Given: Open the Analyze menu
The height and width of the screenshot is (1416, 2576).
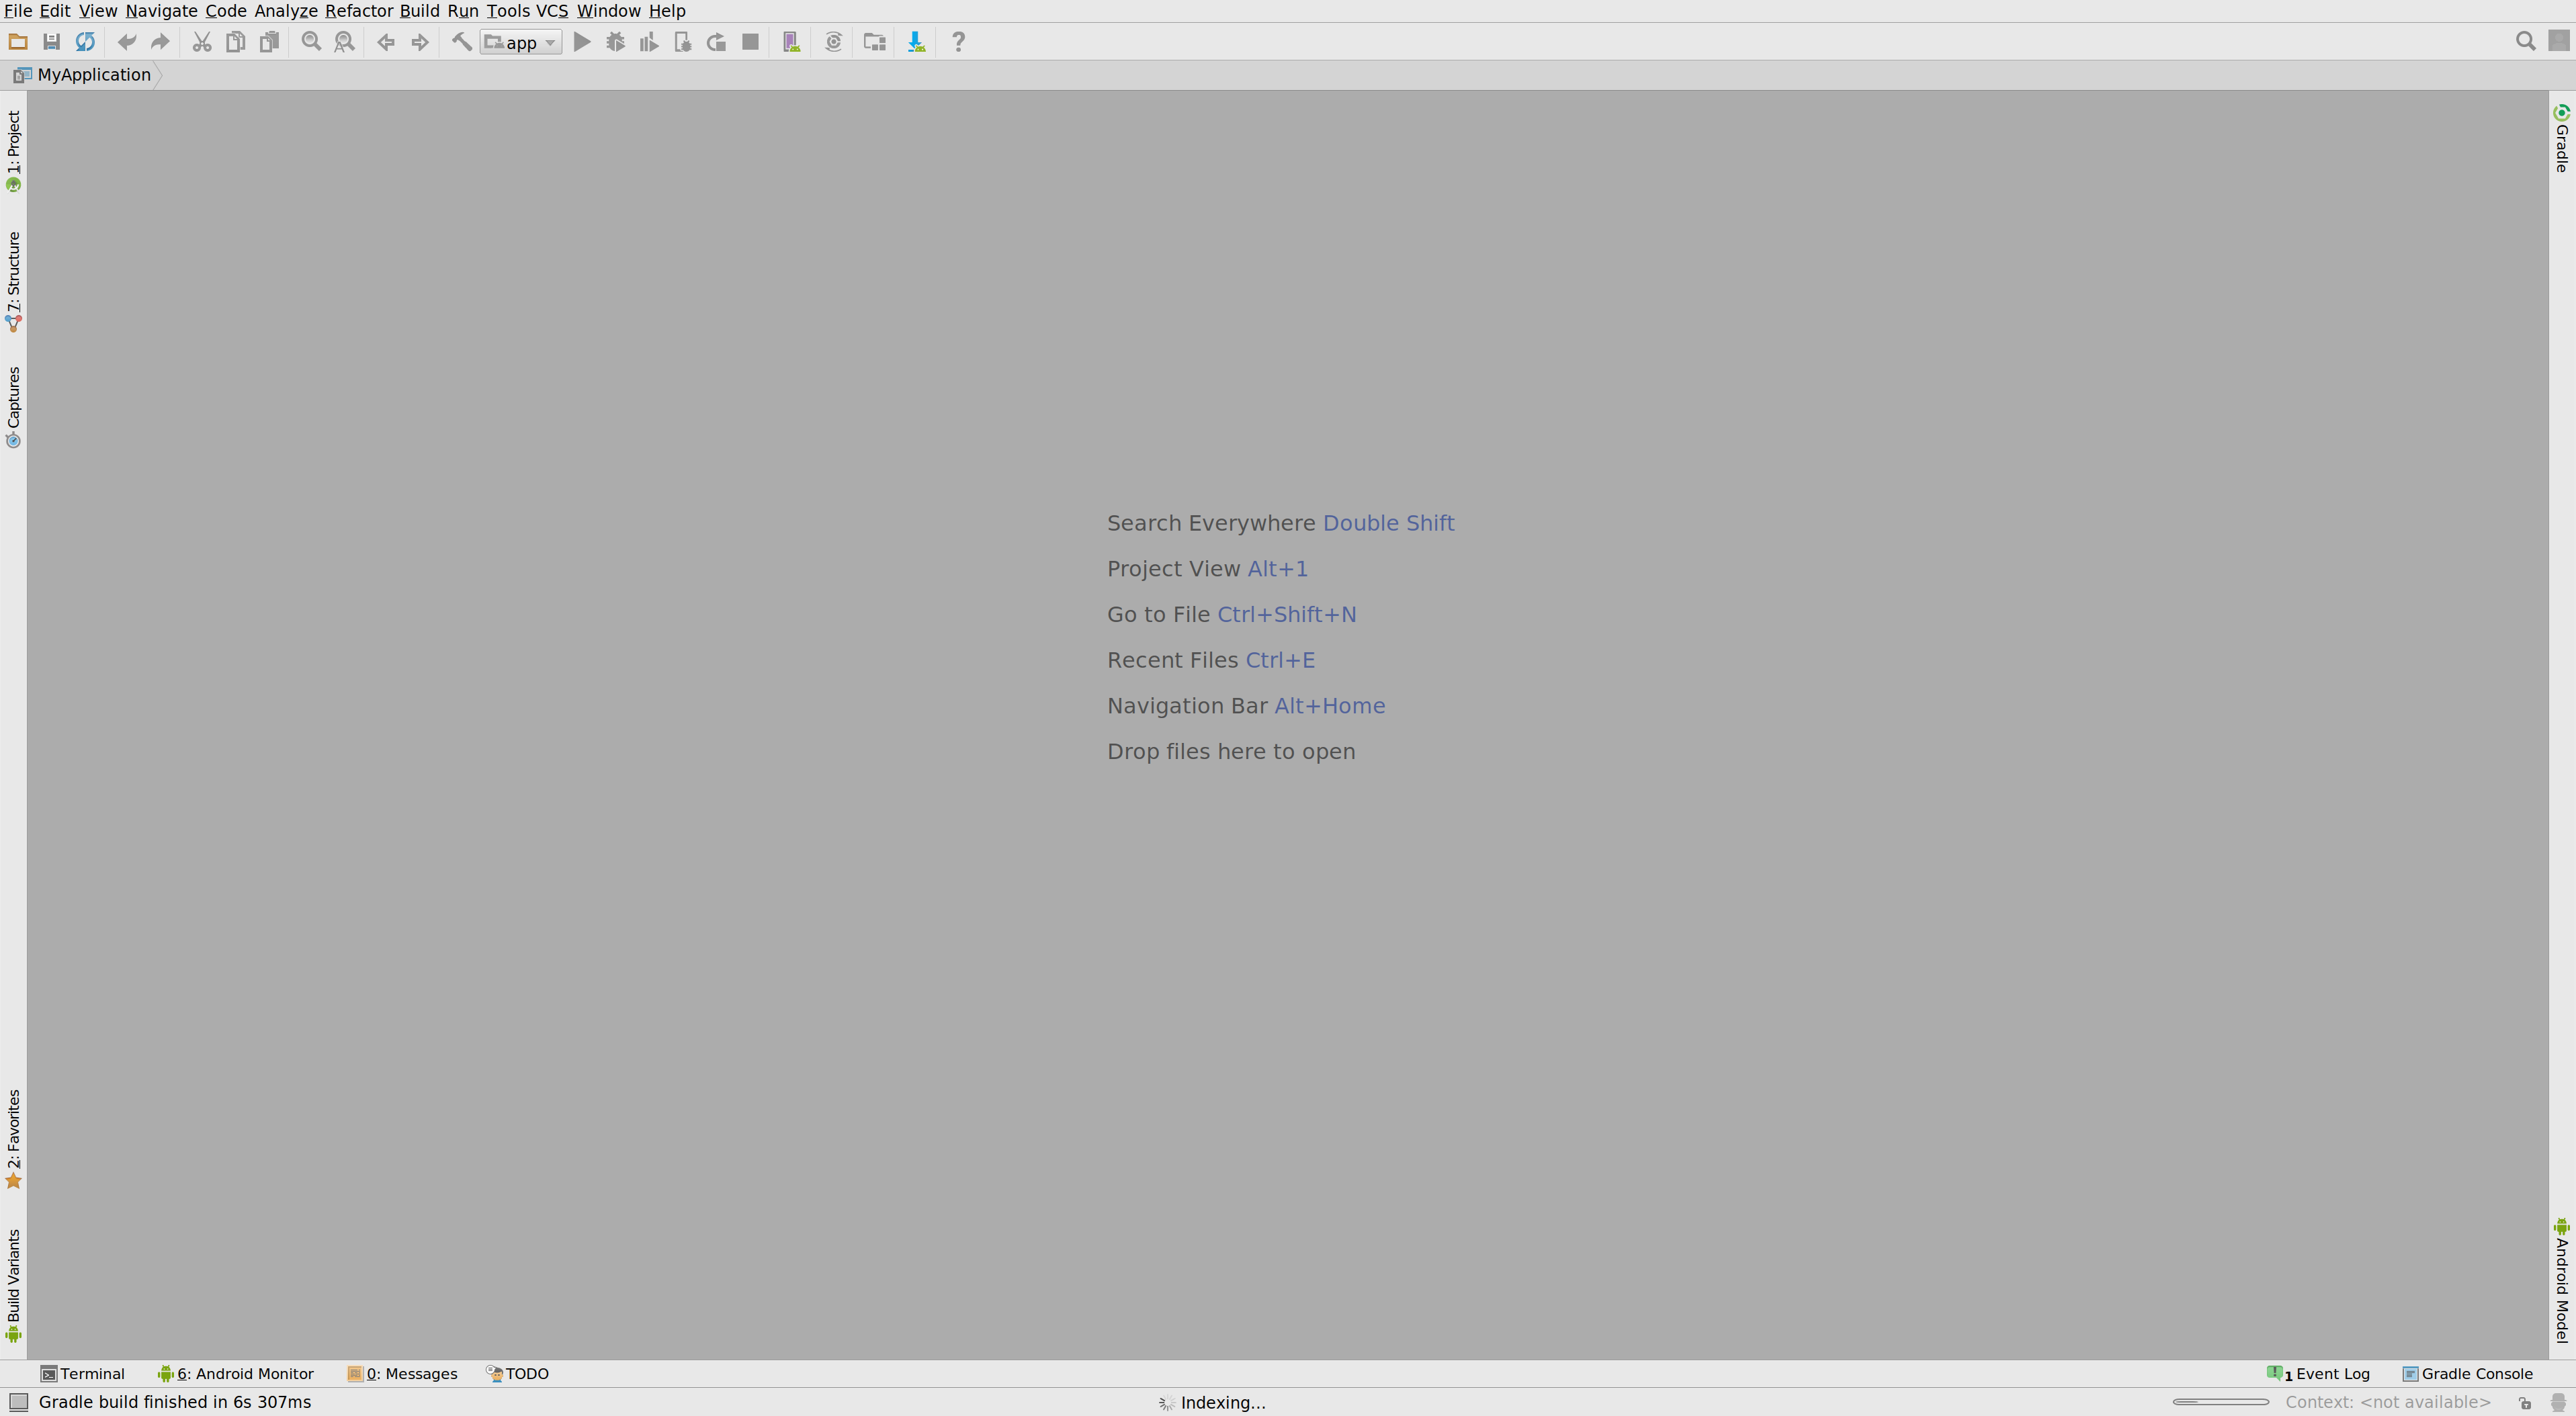Looking at the screenshot, I should [286, 11].
